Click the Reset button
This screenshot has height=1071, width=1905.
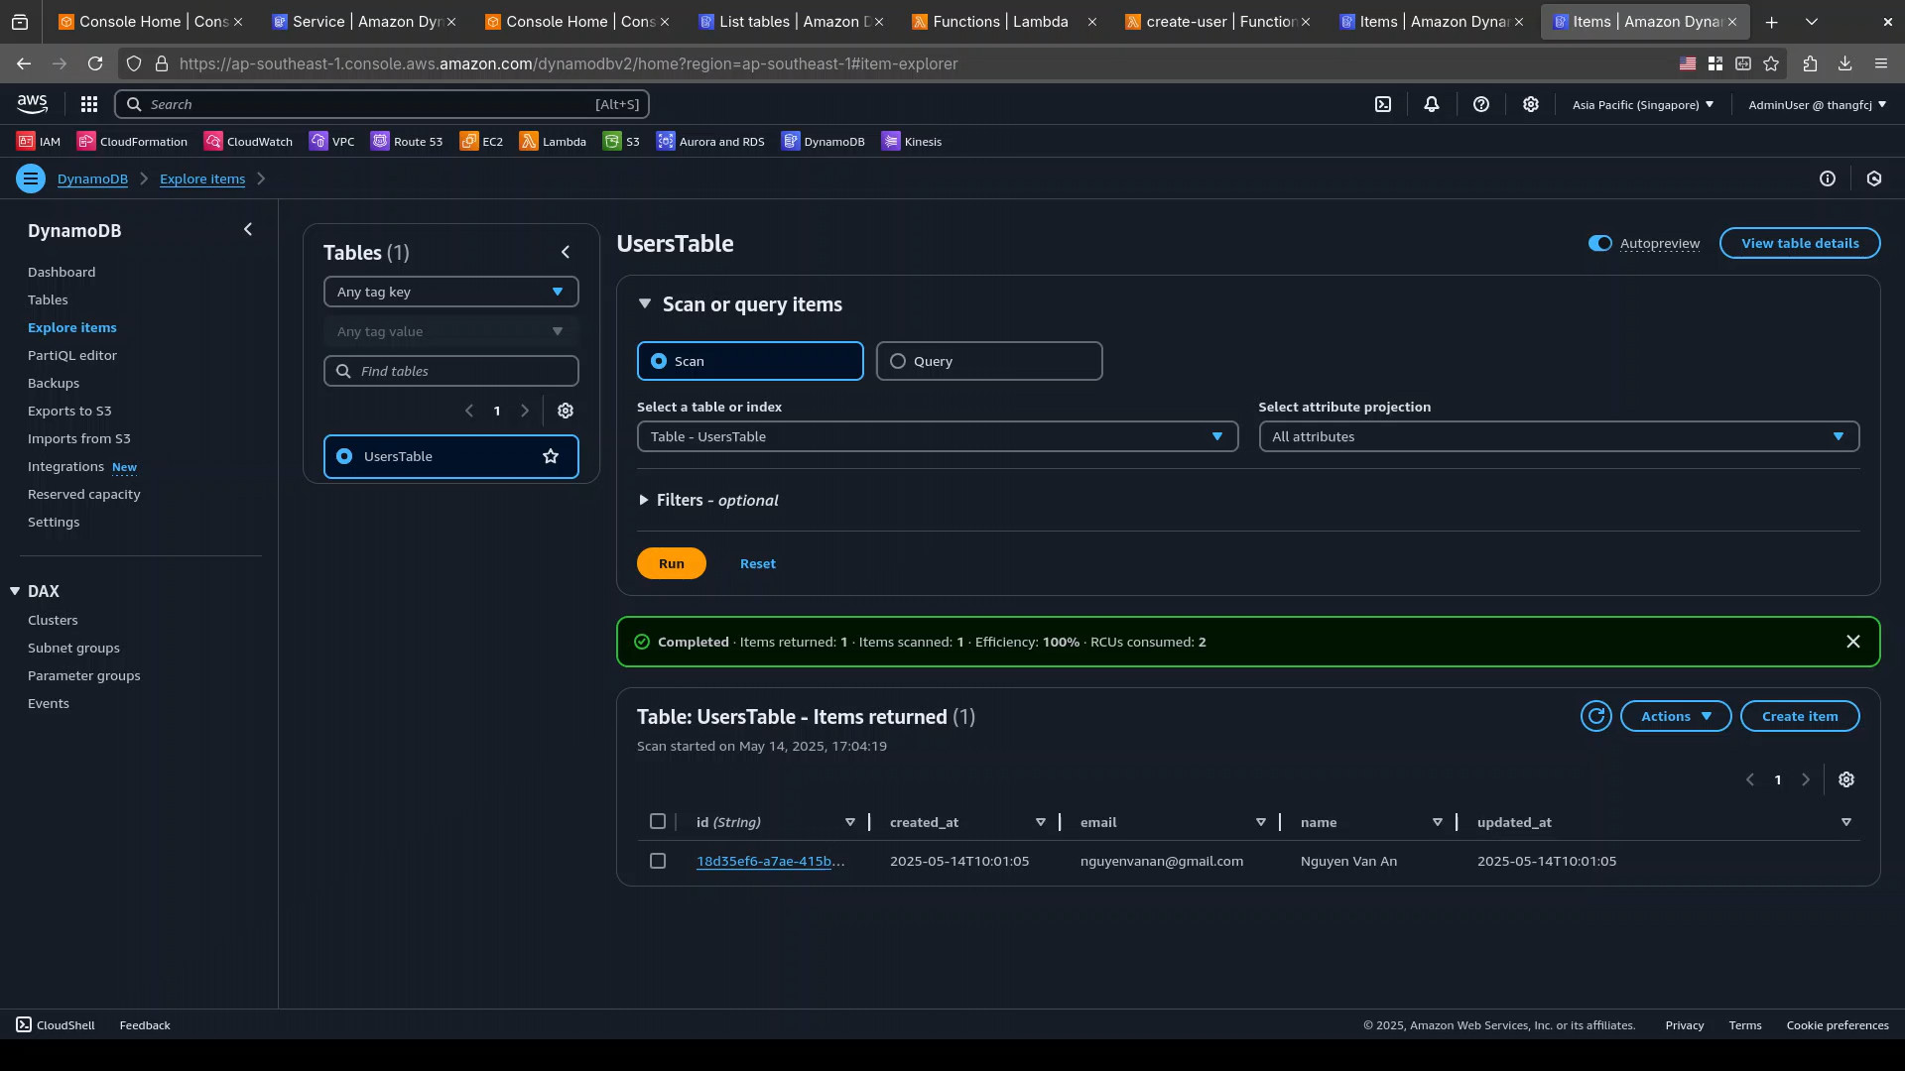758,563
